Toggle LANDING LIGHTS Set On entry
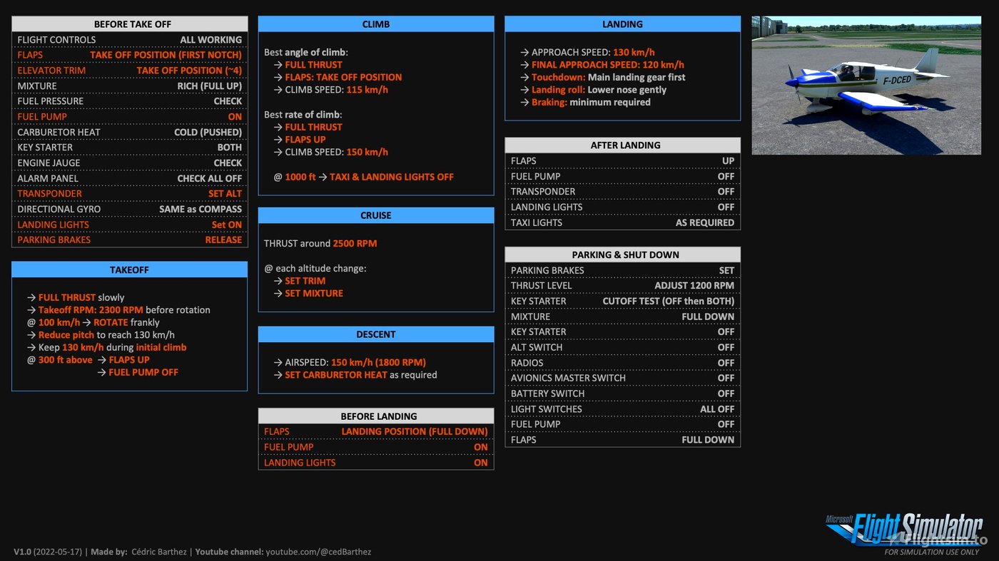The height and width of the screenshot is (561, 999). pyautogui.click(x=128, y=224)
